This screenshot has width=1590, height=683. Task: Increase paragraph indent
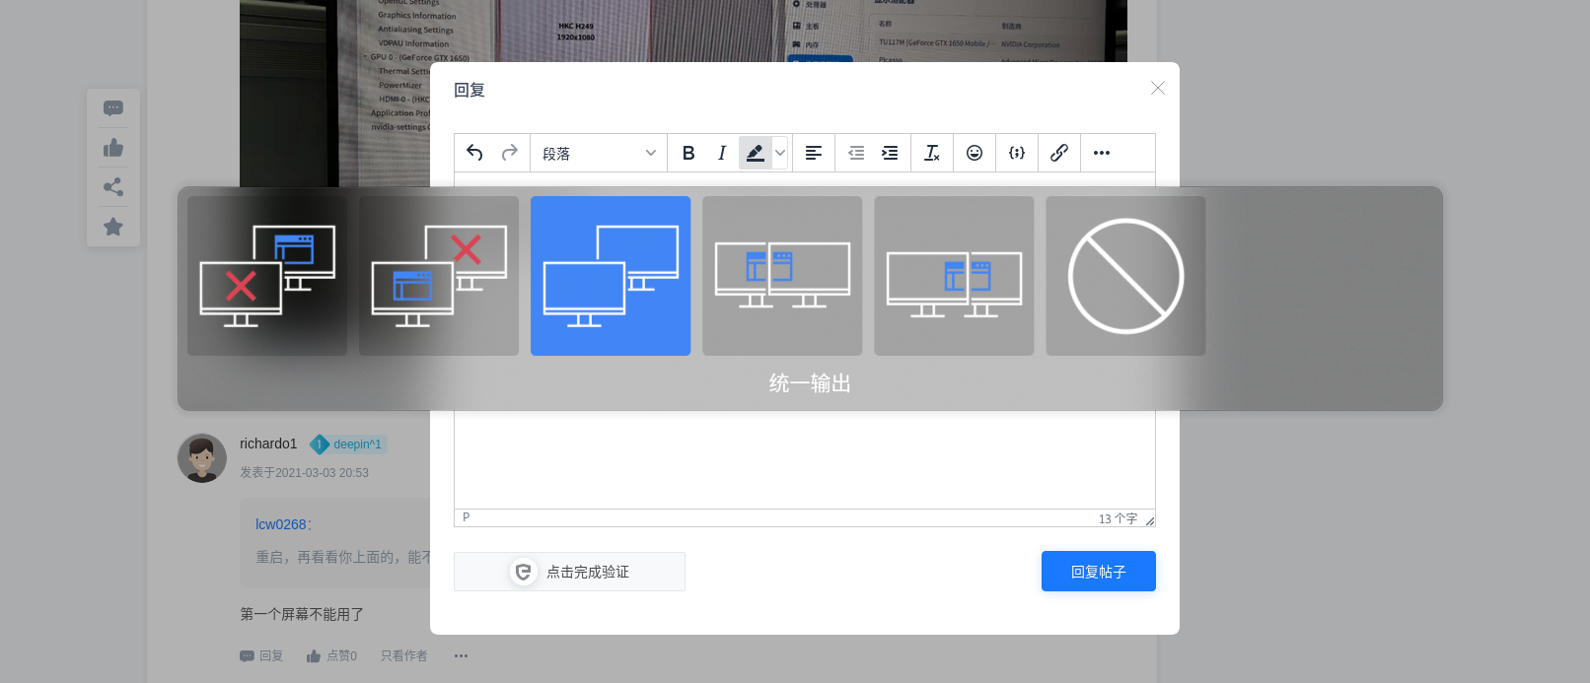[890, 153]
